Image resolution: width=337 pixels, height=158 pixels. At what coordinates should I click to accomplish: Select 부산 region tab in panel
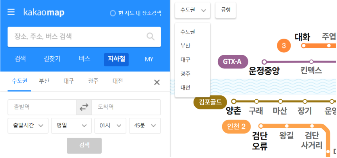(x=44, y=81)
